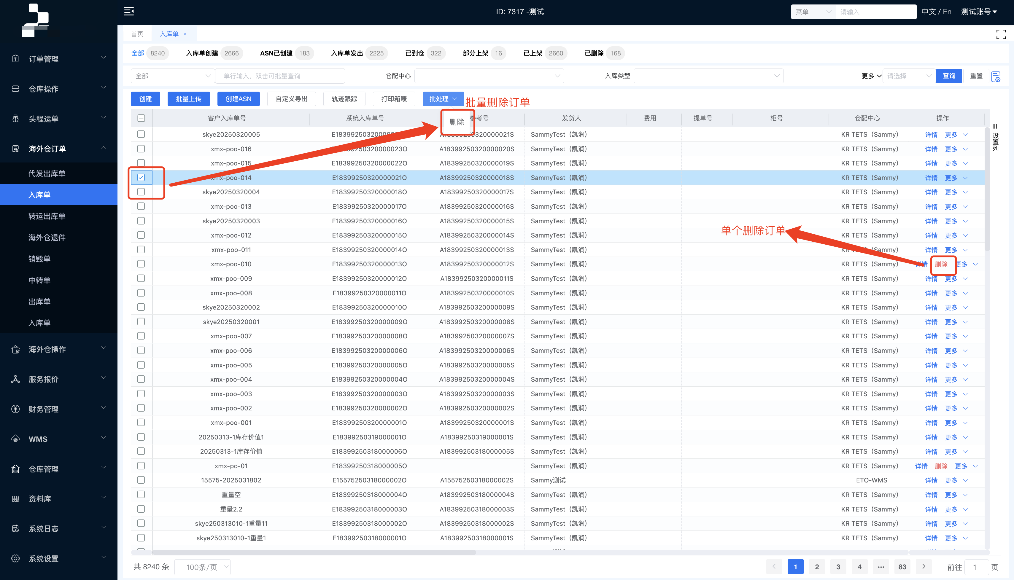This screenshot has height=580, width=1014.
Task: Click the 仓库操作 sidebar icon
Action: click(x=15, y=88)
